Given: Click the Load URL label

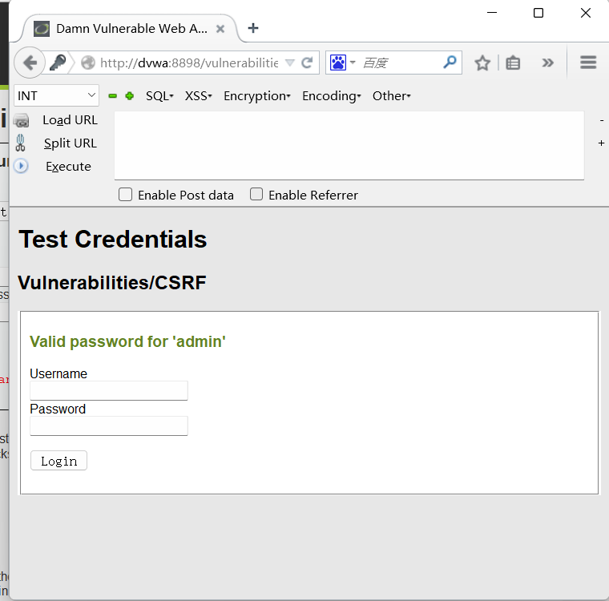Looking at the screenshot, I should 70,120.
